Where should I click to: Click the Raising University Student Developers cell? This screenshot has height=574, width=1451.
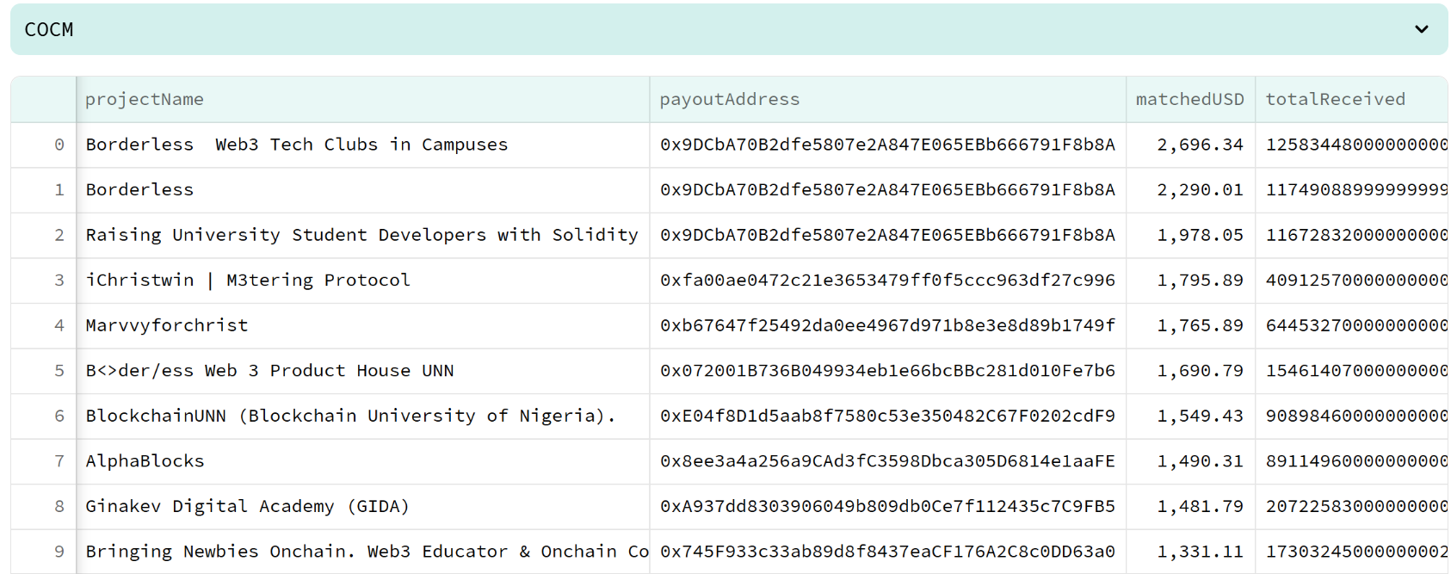click(362, 235)
